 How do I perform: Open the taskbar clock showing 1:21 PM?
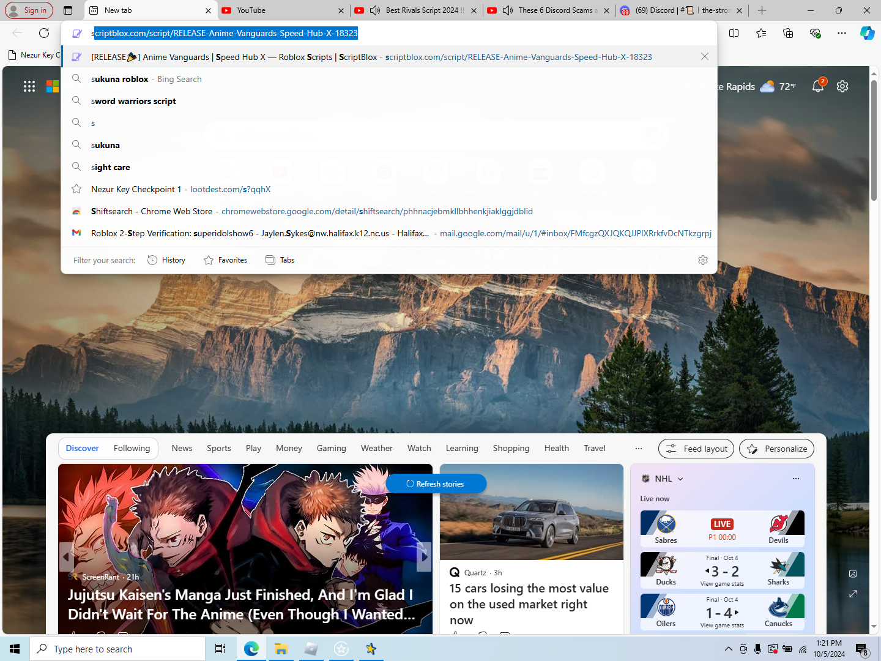pyautogui.click(x=829, y=649)
